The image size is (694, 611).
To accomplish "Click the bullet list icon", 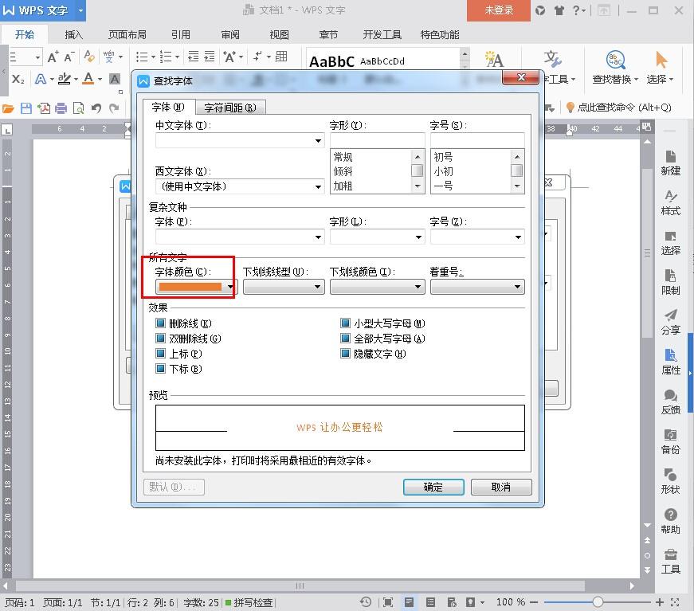I will [142, 57].
